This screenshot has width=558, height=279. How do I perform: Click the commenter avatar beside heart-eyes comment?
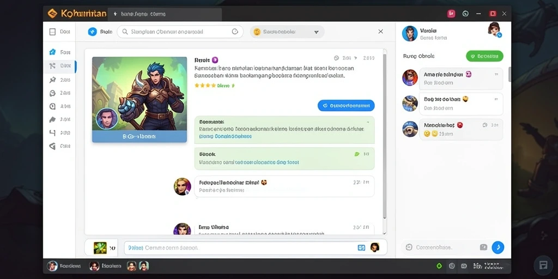[182, 186]
